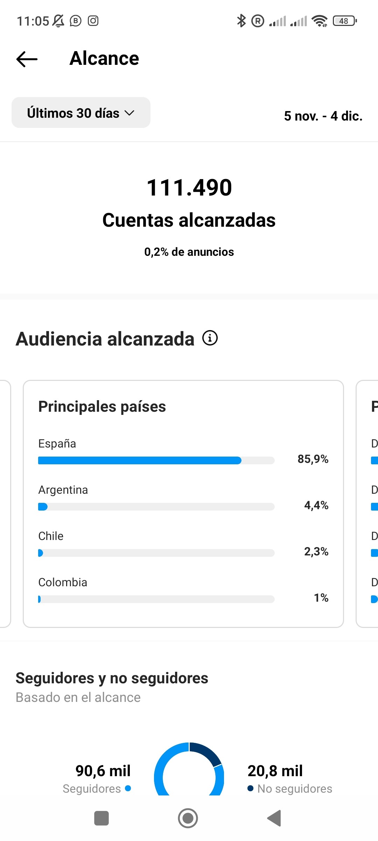Tap the chevron in the date range selector
Screen dimensions: 378x841
129,113
